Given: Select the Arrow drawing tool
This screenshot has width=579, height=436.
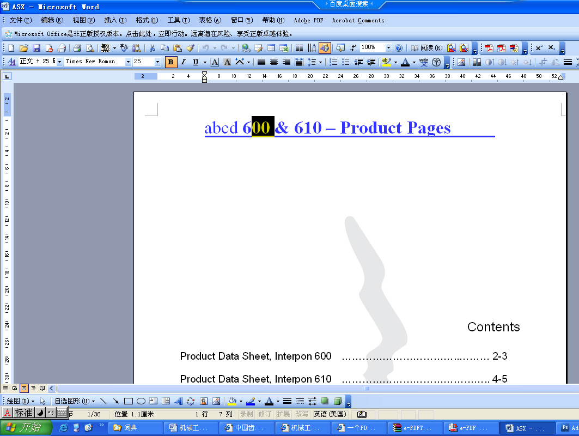Looking at the screenshot, I should (116, 401).
